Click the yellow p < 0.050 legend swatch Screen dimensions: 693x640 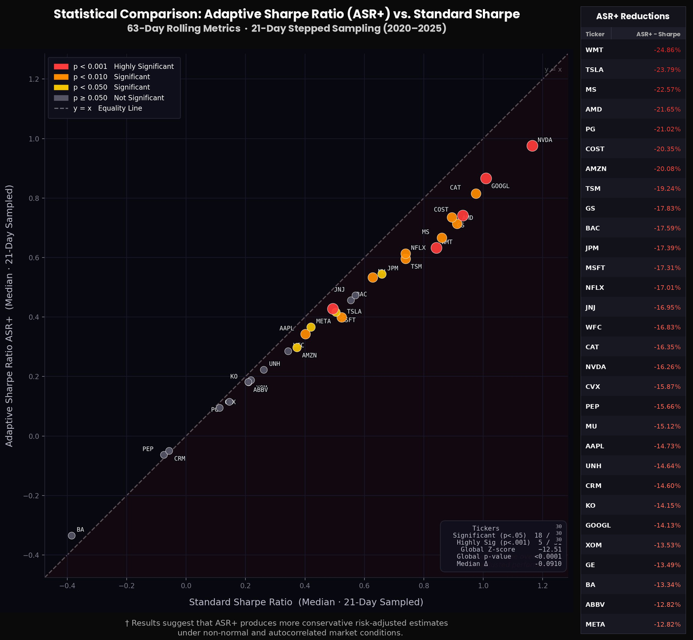[x=61, y=87]
